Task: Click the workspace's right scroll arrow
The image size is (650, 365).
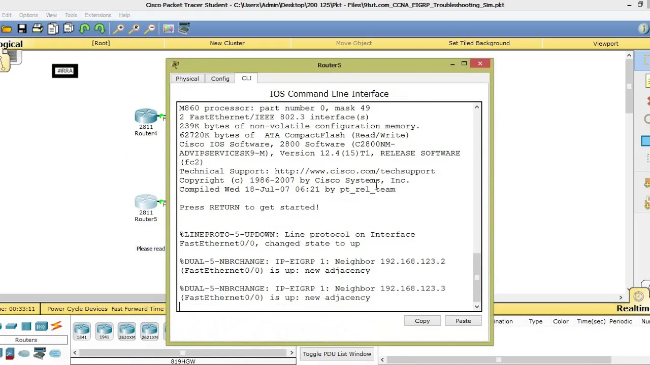Action: click(621, 298)
